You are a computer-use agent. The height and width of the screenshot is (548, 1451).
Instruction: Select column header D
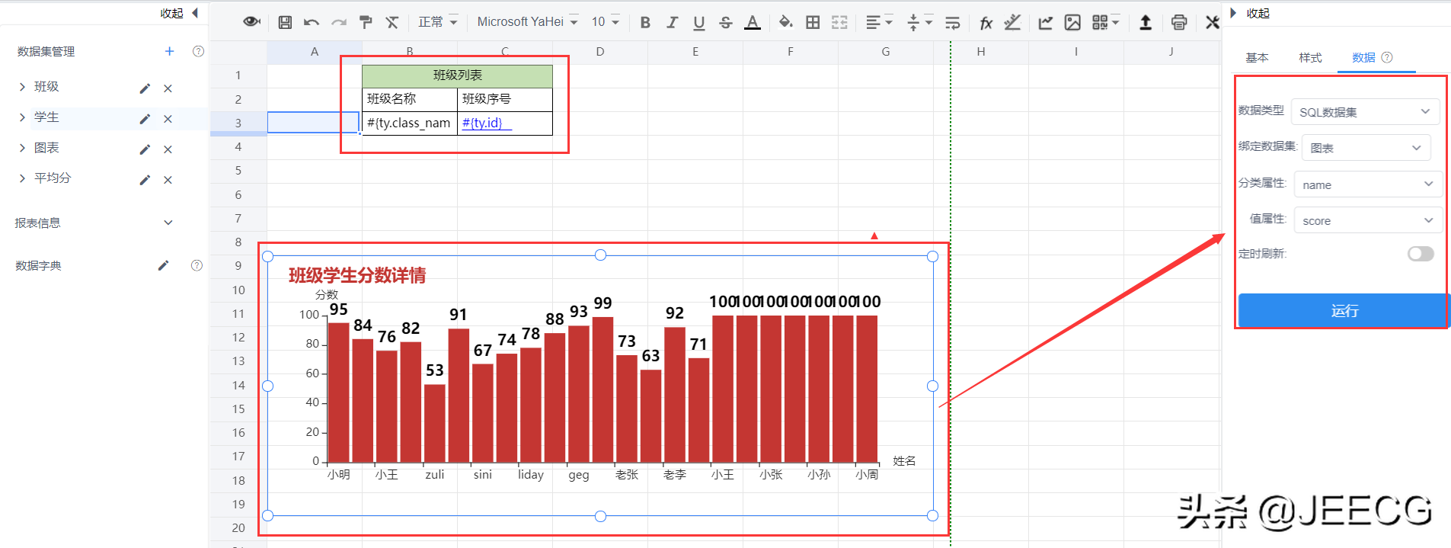(x=600, y=52)
